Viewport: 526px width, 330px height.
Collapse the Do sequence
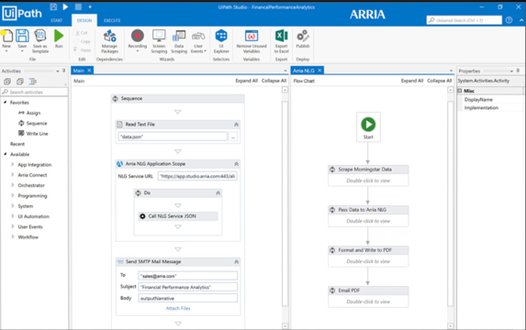218,193
